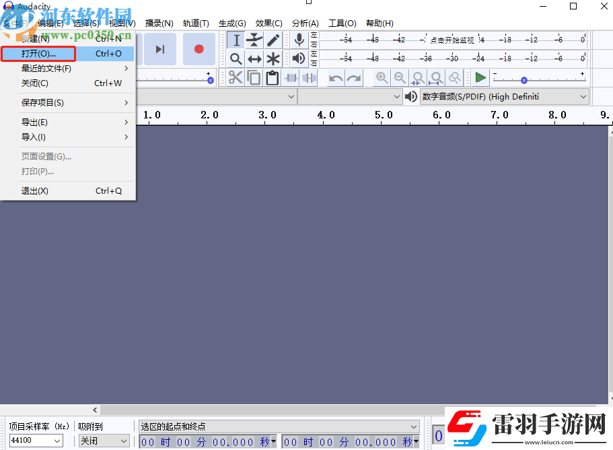Click the play-at-speed slider handle

pyautogui.click(x=524, y=81)
